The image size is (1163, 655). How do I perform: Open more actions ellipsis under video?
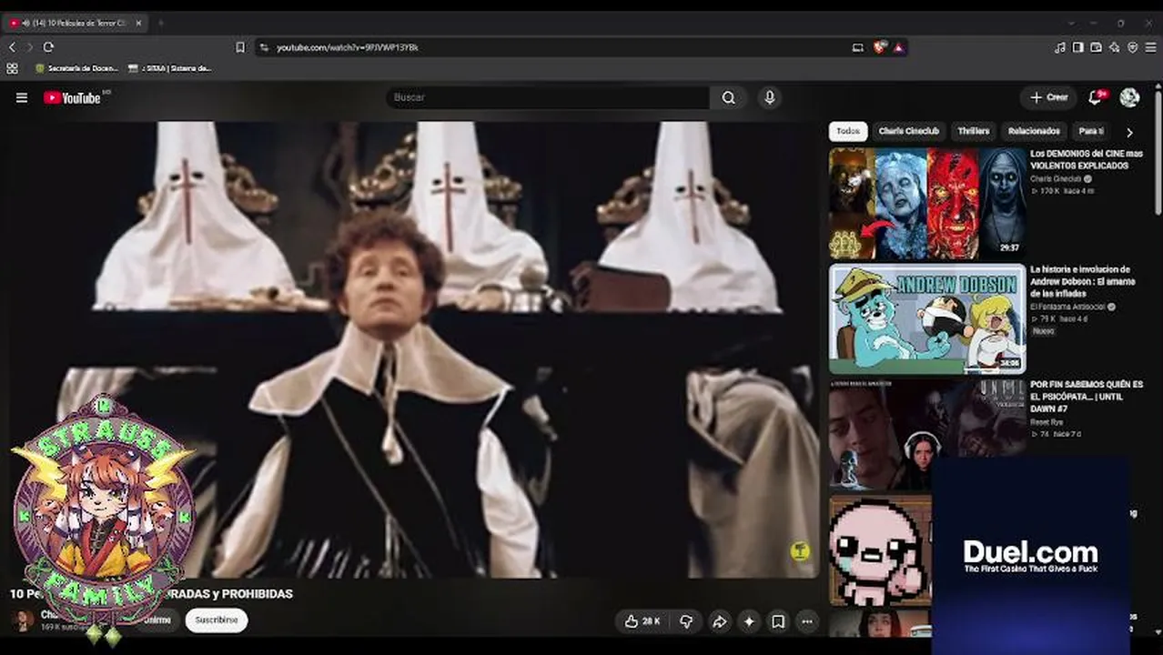807,621
